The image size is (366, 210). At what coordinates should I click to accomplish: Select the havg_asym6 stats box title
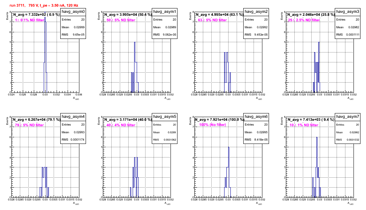tap(256, 117)
